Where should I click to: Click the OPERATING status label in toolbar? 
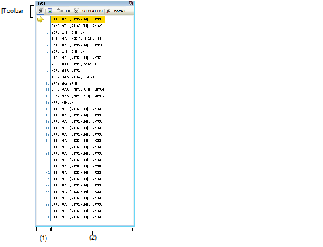[93, 11]
